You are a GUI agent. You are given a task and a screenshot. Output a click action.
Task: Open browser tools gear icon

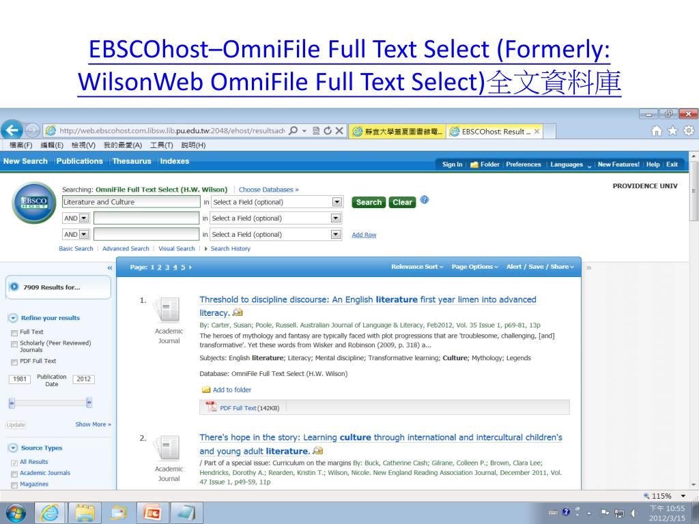click(x=689, y=130)
